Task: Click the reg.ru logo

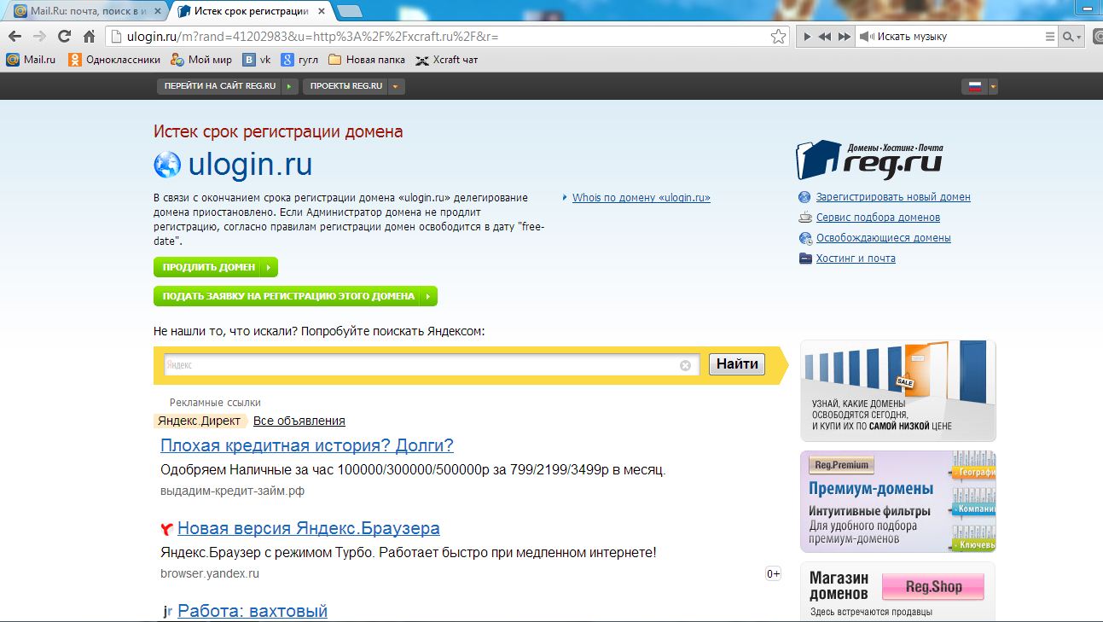Action: coord(870,159)
